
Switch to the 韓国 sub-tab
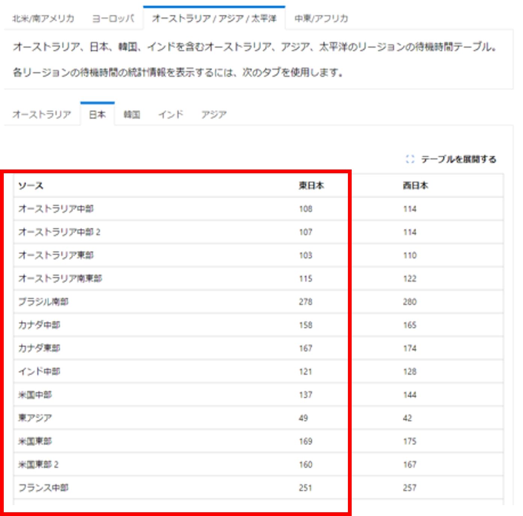(x=132, y=114)
